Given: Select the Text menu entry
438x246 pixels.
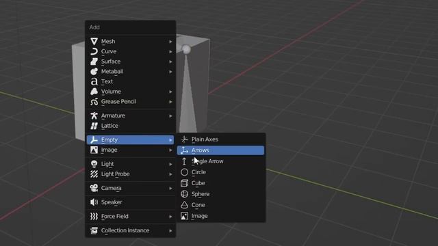Looking at the screenshot, I should (131, 81).
